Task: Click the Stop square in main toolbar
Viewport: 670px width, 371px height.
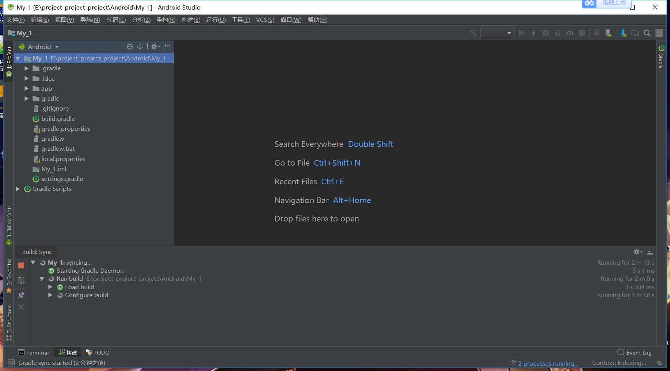Action: (x=582, y=33)
